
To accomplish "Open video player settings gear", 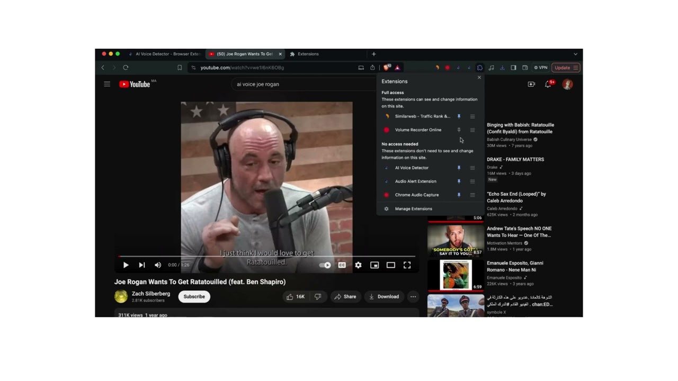I will [x=359, y=265].
